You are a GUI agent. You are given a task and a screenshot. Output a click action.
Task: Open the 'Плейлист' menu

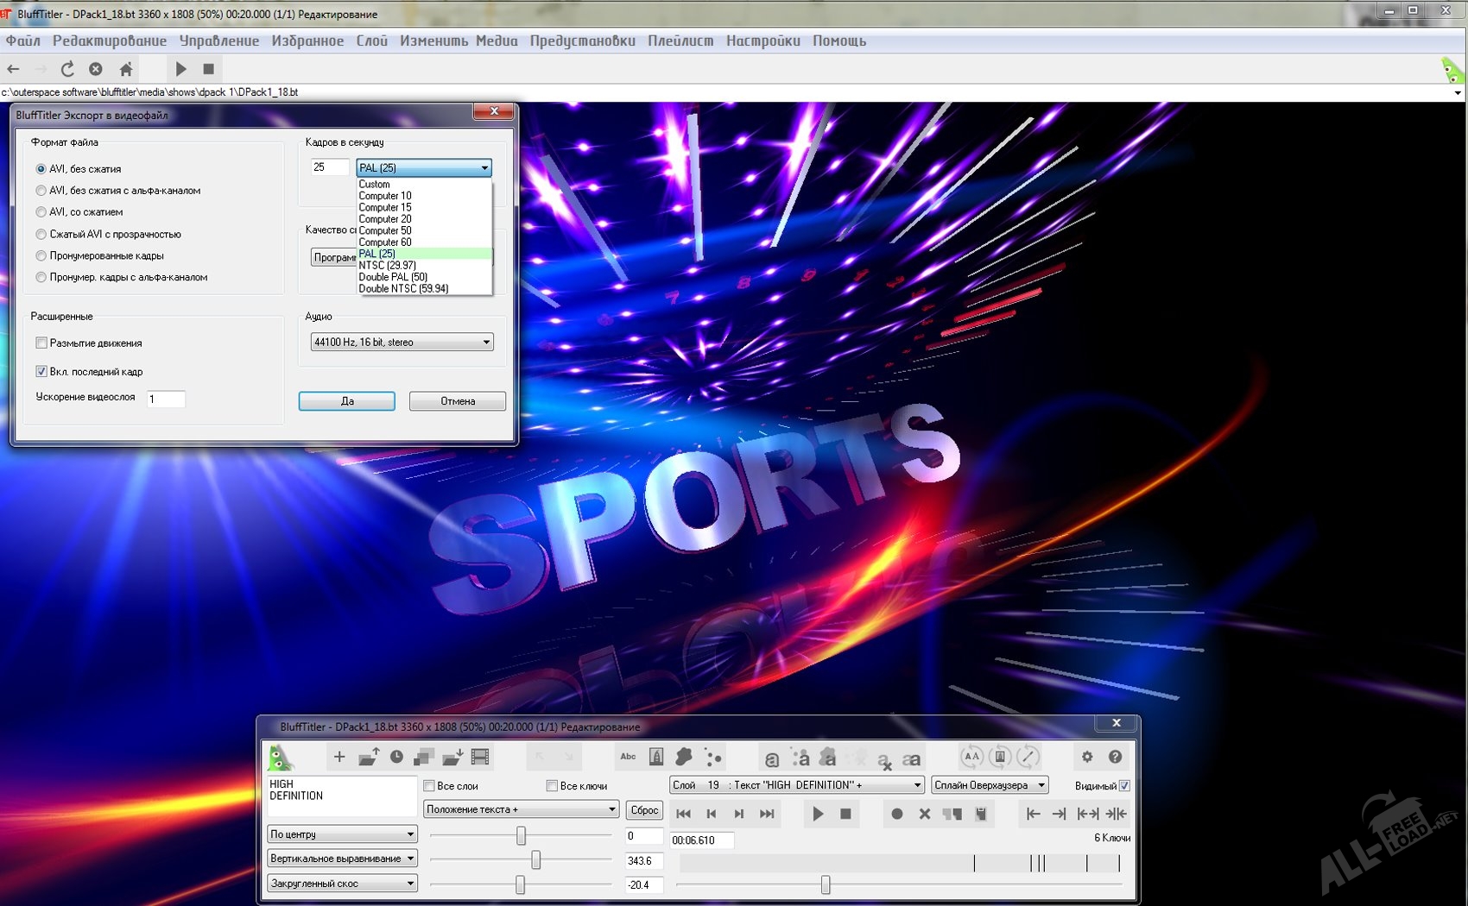coord(680,41)
